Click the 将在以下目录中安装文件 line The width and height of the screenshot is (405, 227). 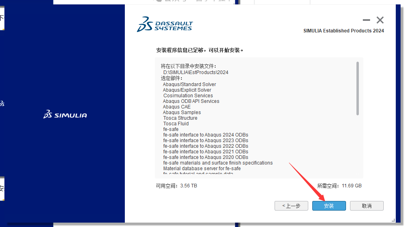pyautogui.click(x=189, y=66)
